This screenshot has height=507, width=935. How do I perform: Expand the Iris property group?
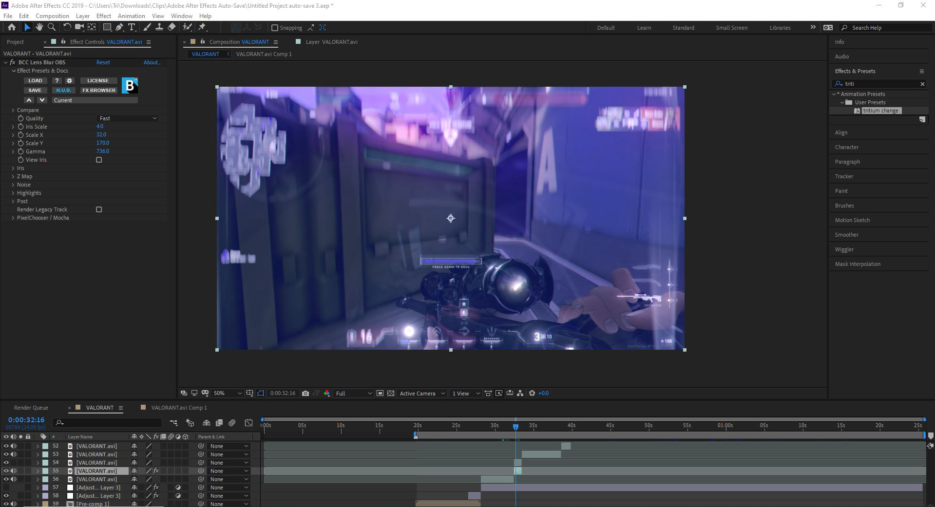(x=13, y=168)
